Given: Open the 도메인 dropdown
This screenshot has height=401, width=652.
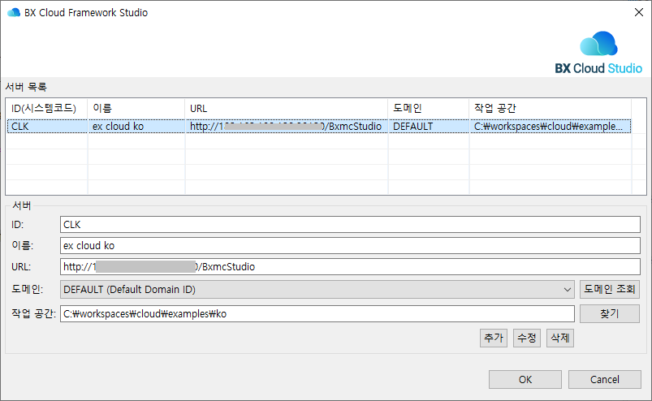Looking at the screenshot, I should 317,289.
